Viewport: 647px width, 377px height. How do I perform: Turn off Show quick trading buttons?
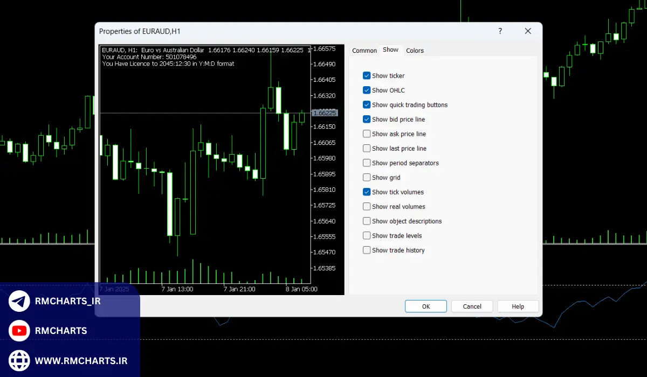click(x=367, y=105)
